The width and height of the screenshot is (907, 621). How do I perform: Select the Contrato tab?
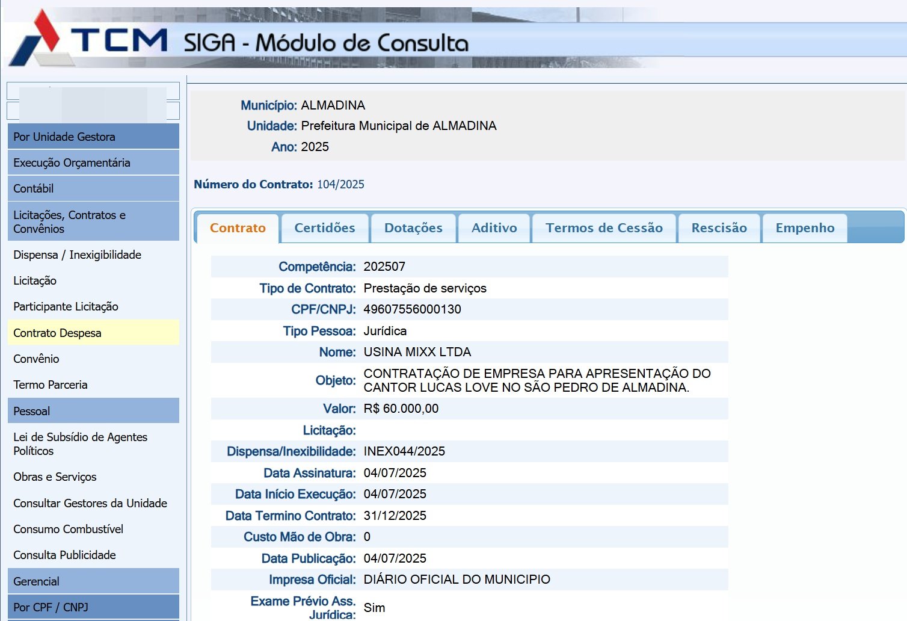pos(238,228)
